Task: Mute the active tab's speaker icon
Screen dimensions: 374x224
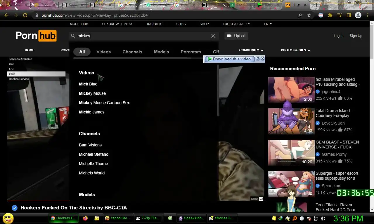Action: [x=299, y=5]
